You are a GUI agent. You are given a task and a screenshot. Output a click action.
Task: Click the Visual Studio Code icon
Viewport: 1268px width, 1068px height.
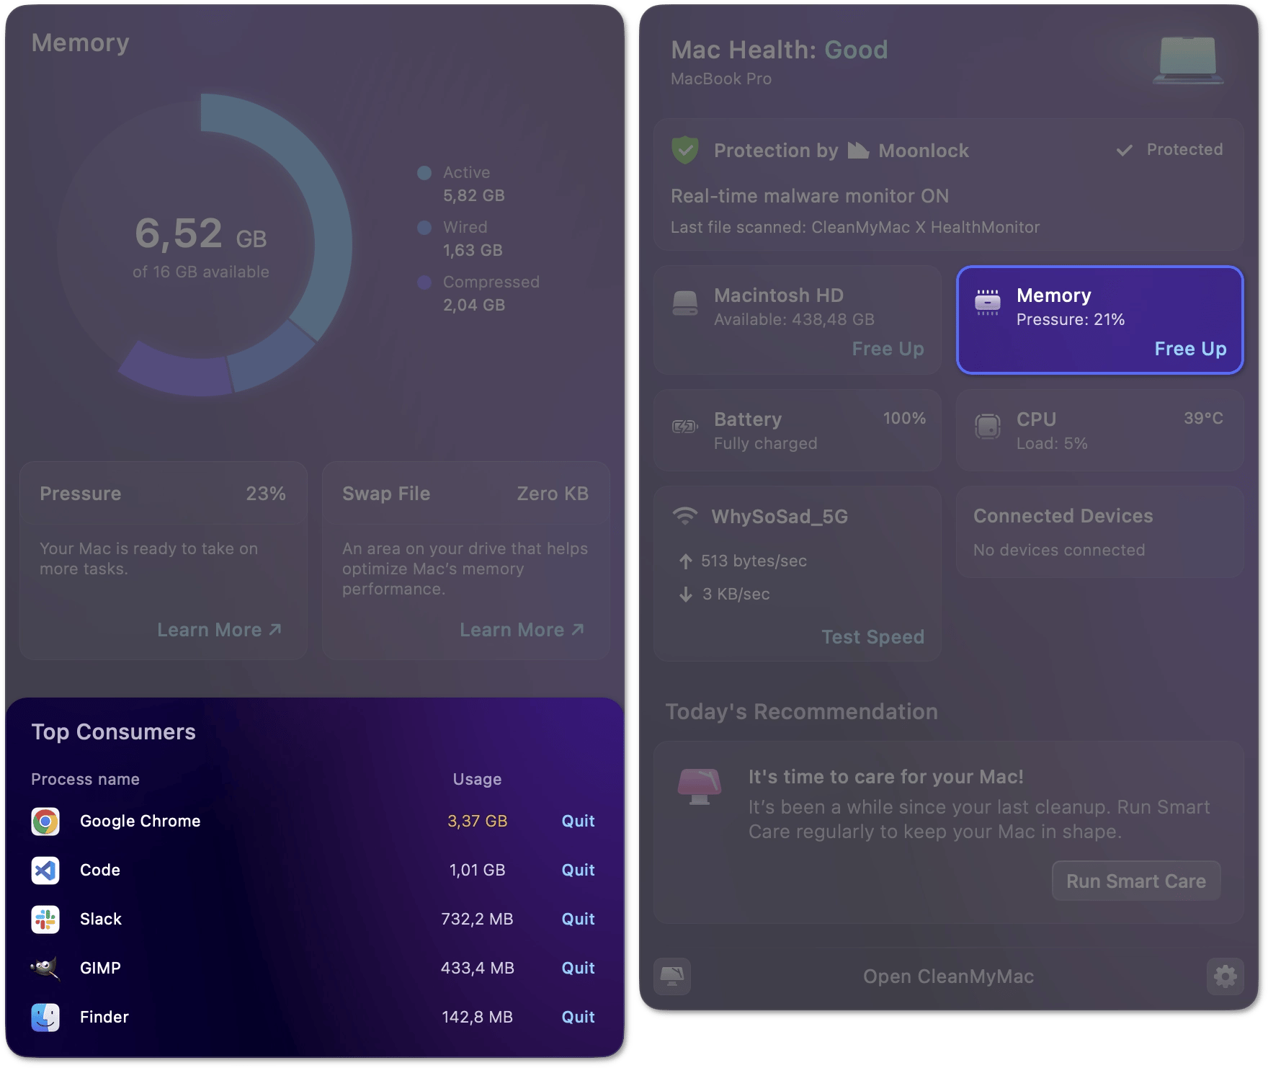point(45,871)
